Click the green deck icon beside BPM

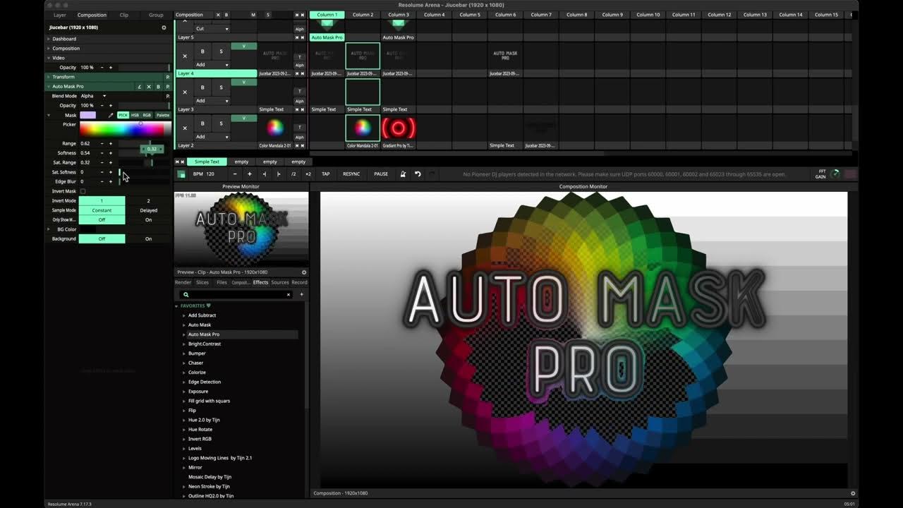tap(181, 174)
